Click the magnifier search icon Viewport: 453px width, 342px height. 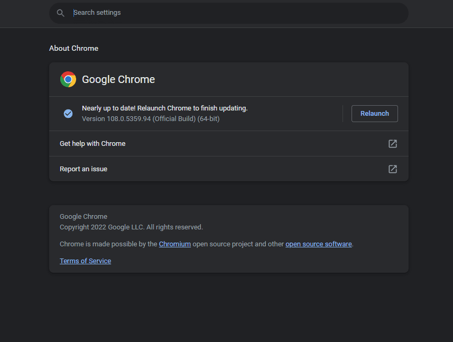pos(60,13)
